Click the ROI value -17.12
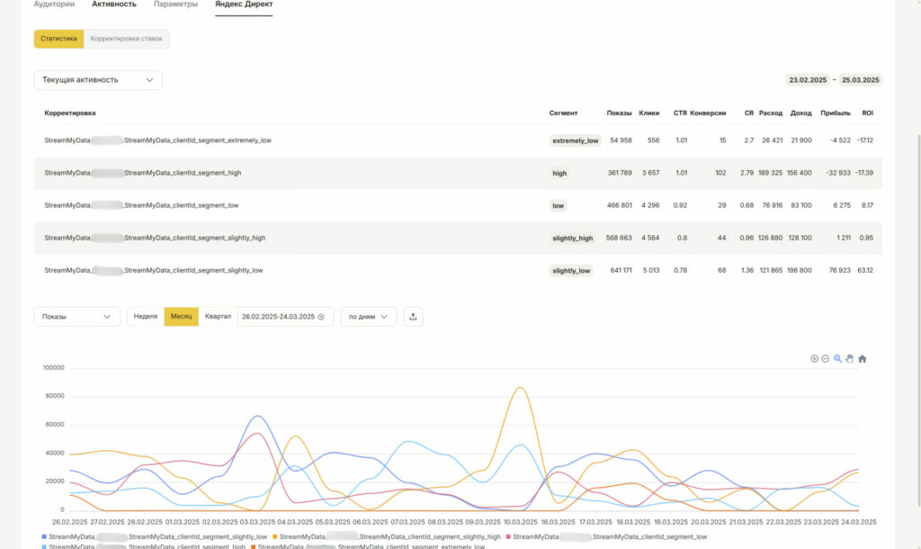This screenshot has width=921, height=549. [x=864, y=140]
